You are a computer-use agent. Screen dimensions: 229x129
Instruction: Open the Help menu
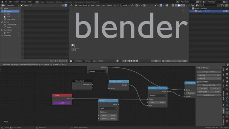pyautogui.click(x=30, y=2)
